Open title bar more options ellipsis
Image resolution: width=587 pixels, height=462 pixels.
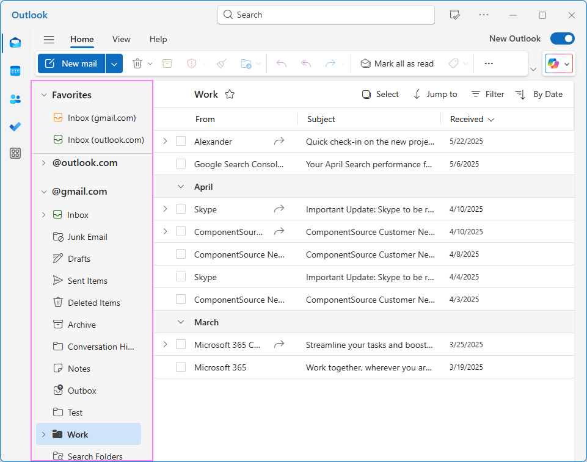coord(484,15)
